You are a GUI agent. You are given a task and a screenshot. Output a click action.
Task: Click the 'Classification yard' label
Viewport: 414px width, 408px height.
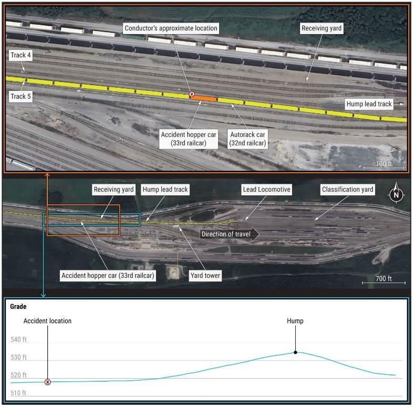[x=347, y=190]
